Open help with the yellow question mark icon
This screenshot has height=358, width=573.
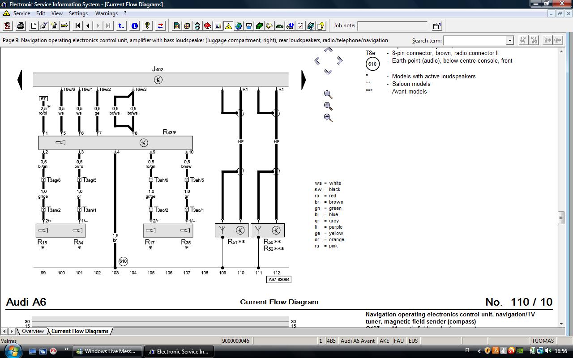click(x=147, y=26)
